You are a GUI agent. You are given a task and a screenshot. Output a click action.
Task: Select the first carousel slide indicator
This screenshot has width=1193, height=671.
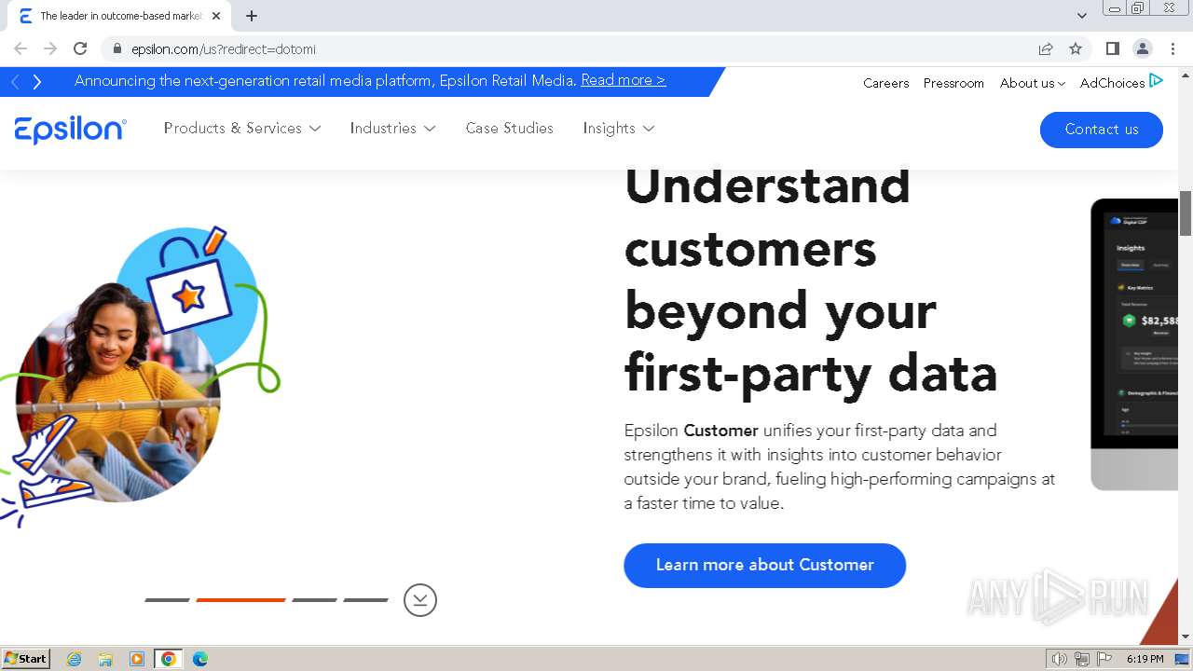tap(167, 600)
